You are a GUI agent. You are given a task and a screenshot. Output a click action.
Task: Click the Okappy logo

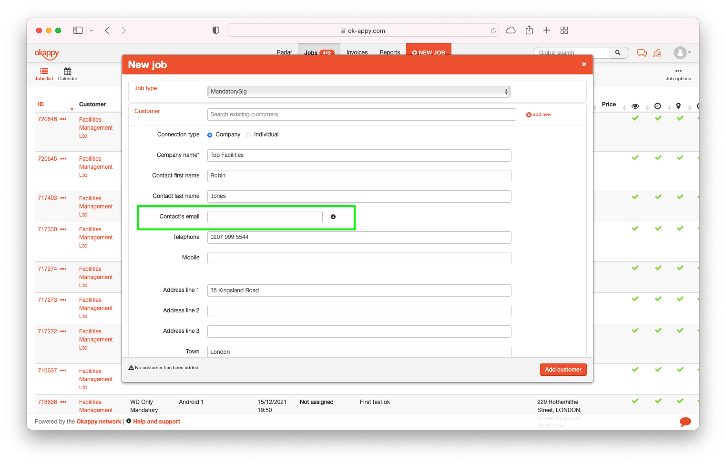47,53
